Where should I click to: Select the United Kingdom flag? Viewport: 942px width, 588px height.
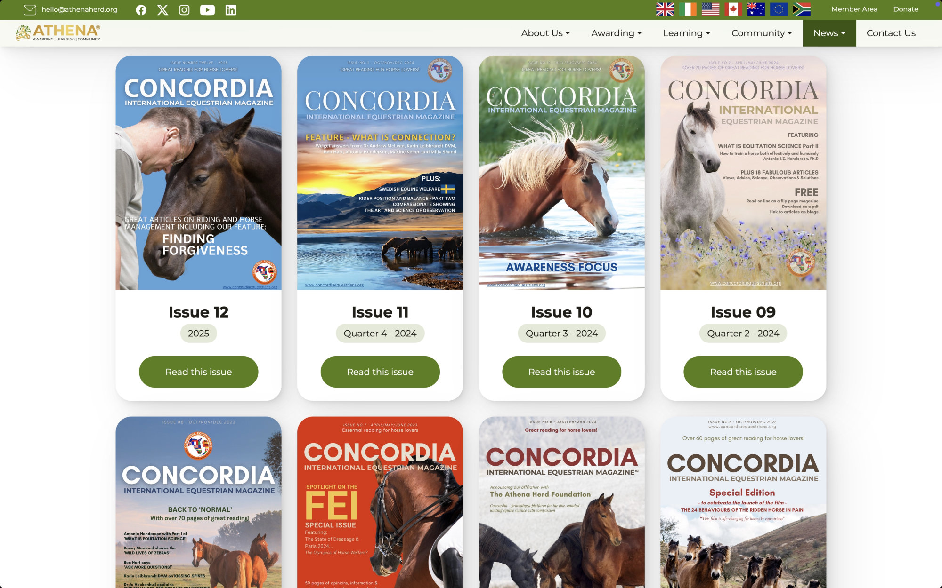point(665,9)
